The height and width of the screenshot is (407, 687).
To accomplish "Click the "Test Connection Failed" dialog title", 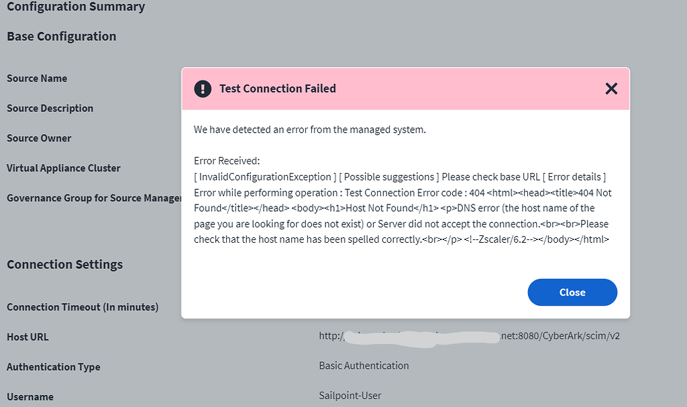I will 278,89.
